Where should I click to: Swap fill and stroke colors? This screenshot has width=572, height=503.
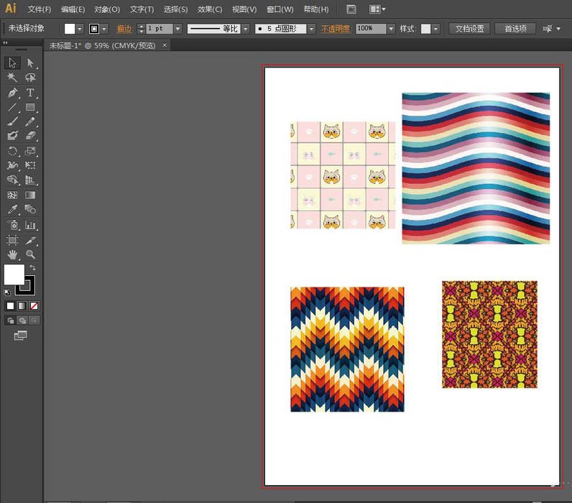point(32,267)
